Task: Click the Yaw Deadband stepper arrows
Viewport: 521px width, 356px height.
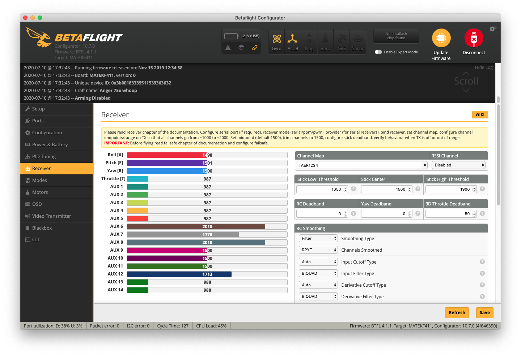Action: point(410,214)
